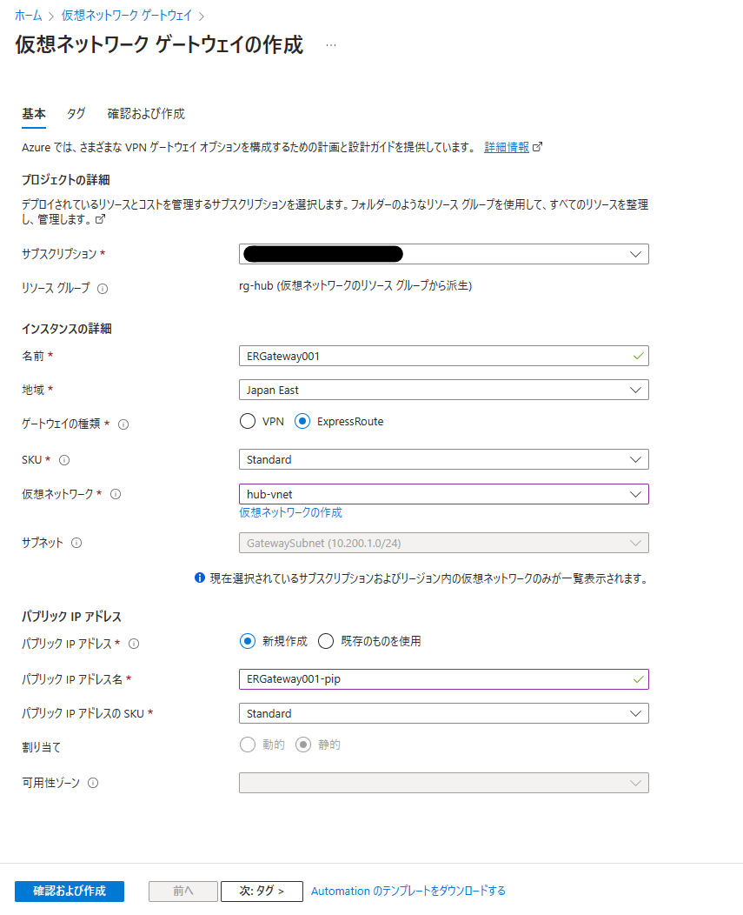Open the gateway SKU dropdown
743x915 pixels.
(x=444, y=459)
